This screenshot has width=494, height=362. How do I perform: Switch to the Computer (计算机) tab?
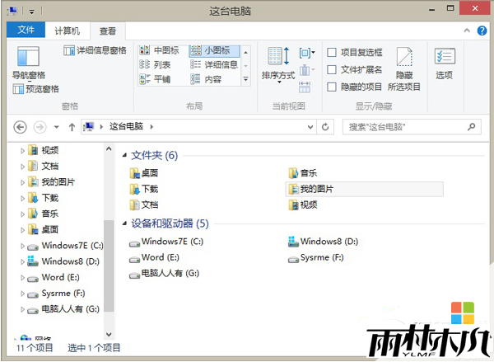68,31
